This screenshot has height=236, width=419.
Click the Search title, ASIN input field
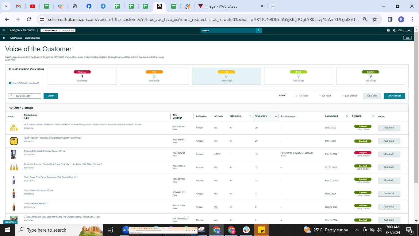(x=27, y=96)
